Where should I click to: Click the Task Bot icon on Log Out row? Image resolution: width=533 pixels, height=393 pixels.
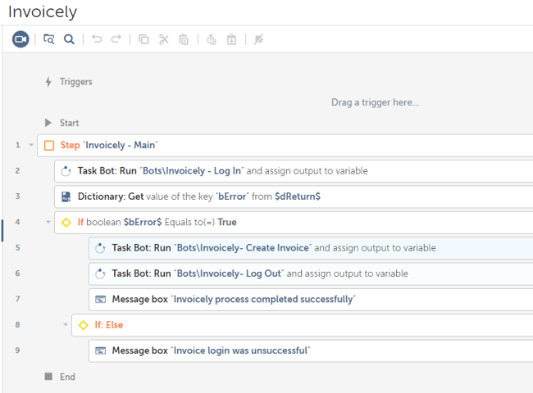click(x=100, y=273)
